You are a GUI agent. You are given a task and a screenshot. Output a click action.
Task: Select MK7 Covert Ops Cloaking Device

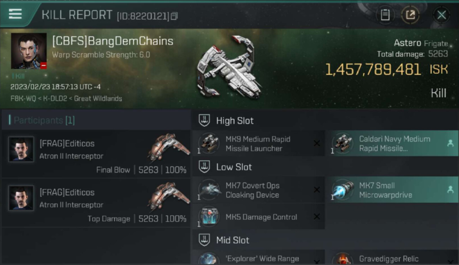point(258,190)
